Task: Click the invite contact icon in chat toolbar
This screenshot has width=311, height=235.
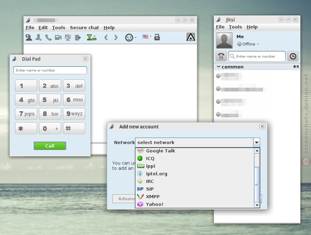Action: [29, 37]
